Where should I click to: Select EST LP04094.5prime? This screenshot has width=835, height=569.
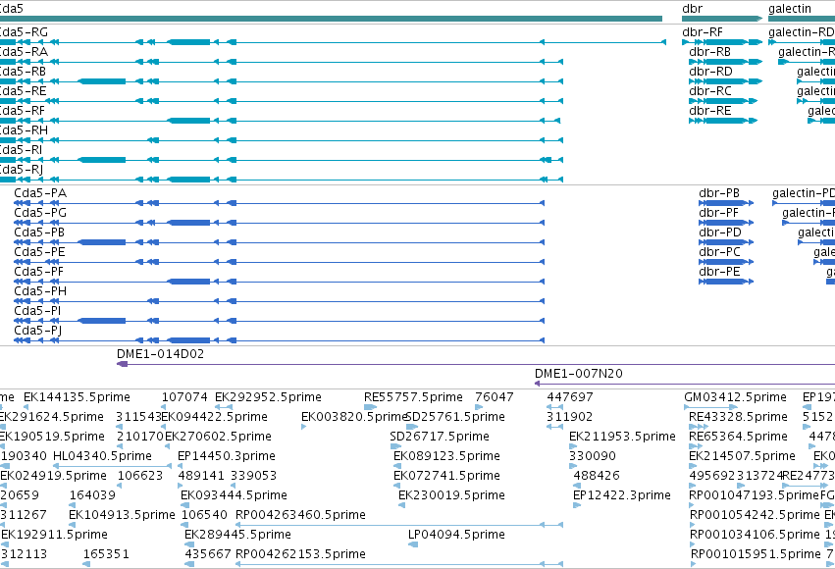pos(456,535)
